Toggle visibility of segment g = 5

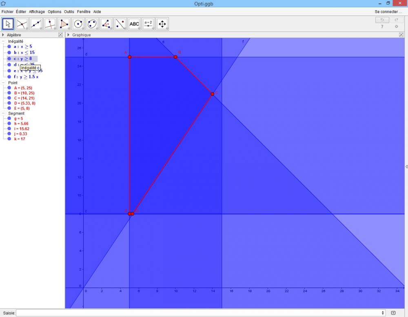coord(9,119)
